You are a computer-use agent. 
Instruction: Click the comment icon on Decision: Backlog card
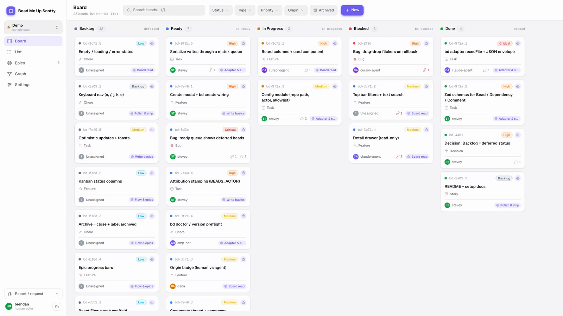[x=516, y=162]
